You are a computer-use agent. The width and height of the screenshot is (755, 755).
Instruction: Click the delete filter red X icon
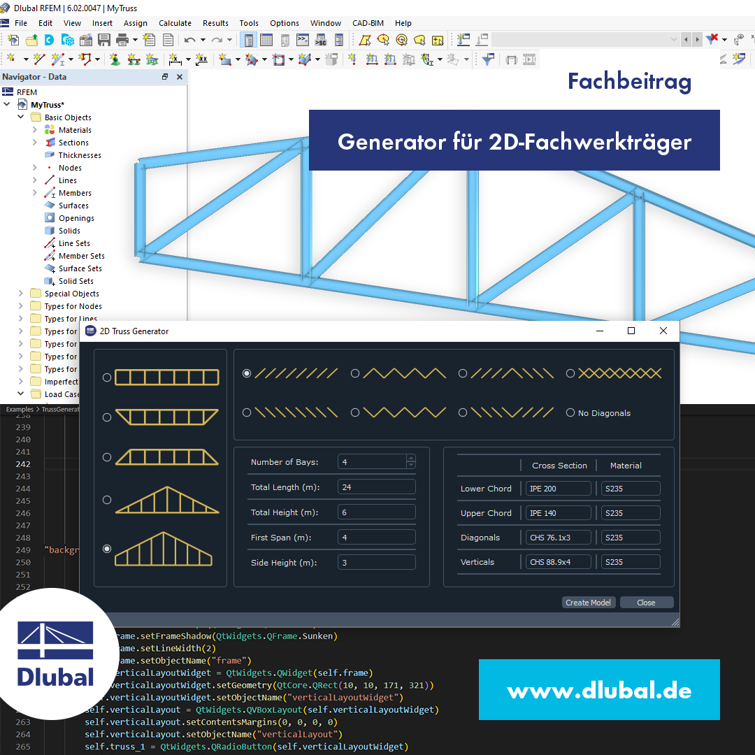tap(712, 39)
